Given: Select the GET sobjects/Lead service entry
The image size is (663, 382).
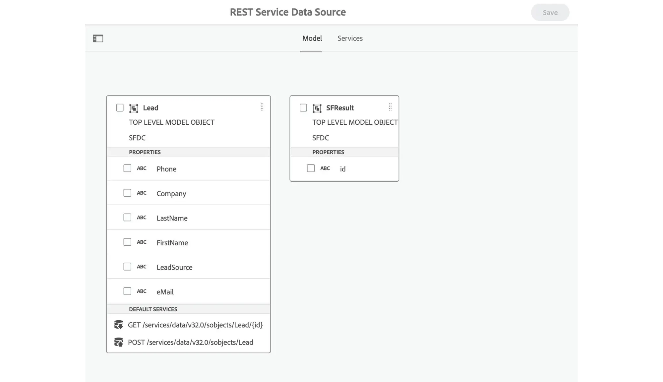Looking at the screenshot, I should pyautogui.click(x=195, y=325).
